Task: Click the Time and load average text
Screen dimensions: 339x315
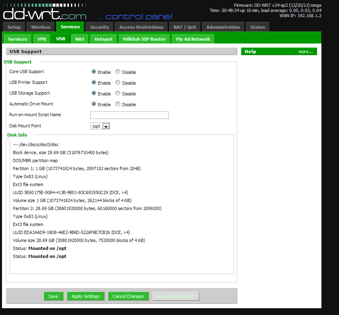Action: (x=265, y=10)
